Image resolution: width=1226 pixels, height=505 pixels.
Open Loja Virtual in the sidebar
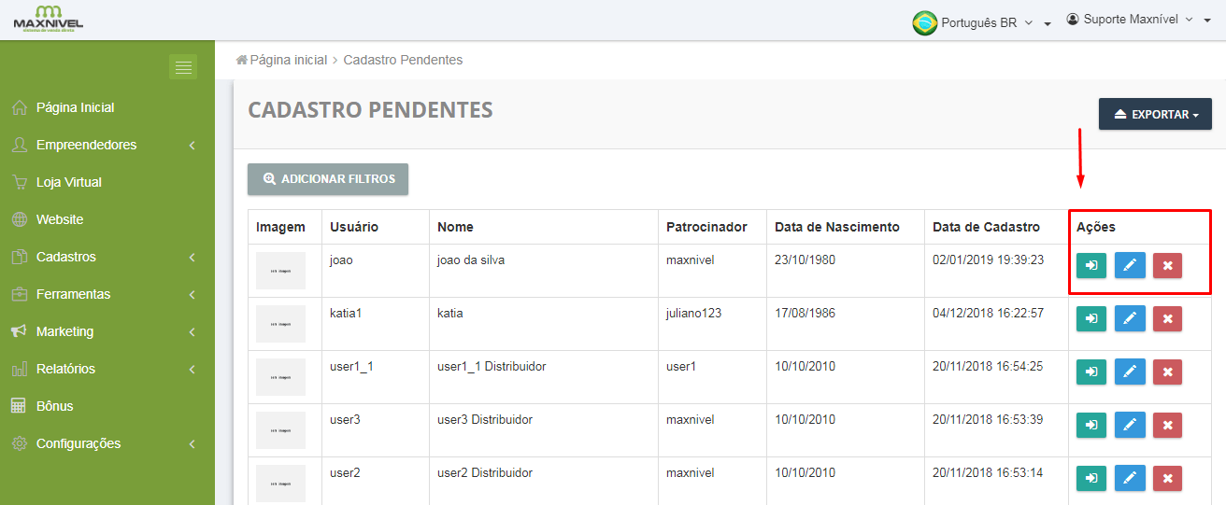[x=69, y=182]
